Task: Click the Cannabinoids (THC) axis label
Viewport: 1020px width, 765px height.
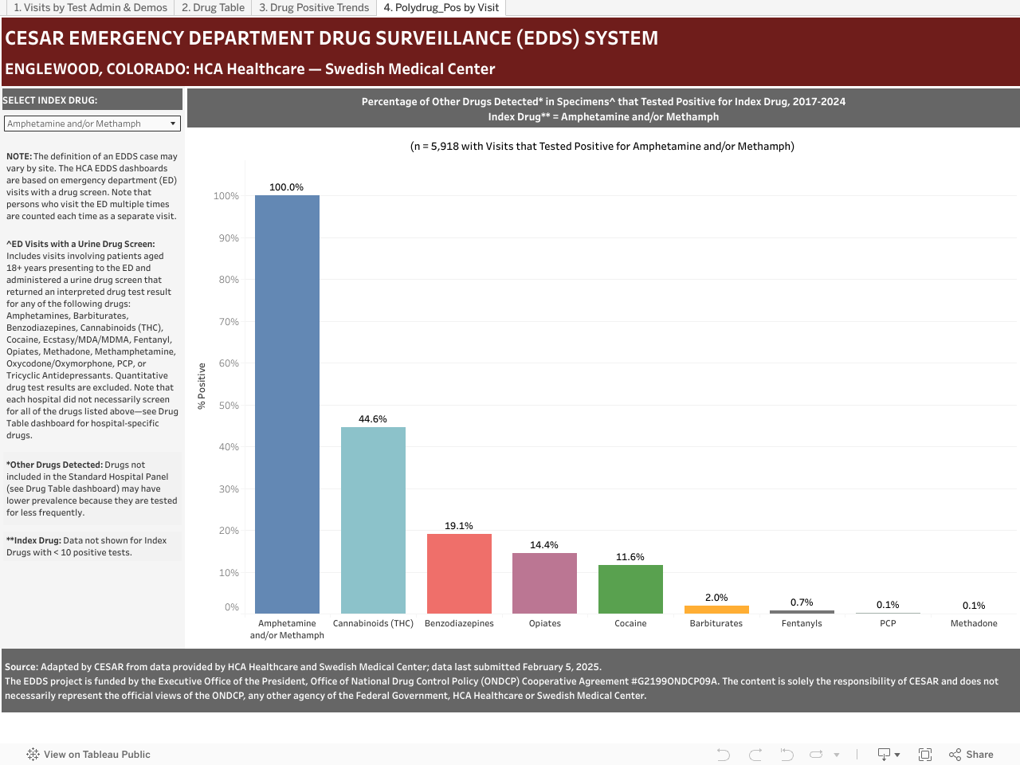Action: 373,623
